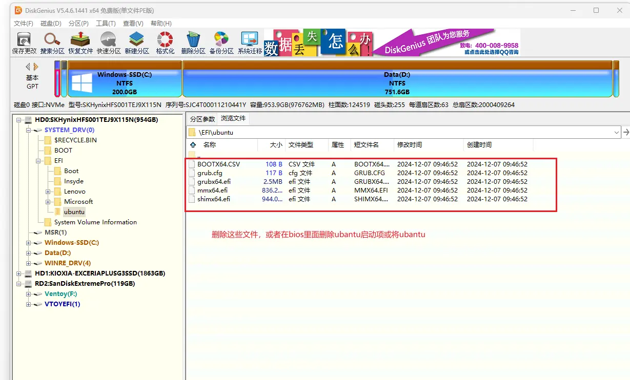630x380 pixels.
Task: Go to previous disk with left arrow
Action: pos(28,67)
